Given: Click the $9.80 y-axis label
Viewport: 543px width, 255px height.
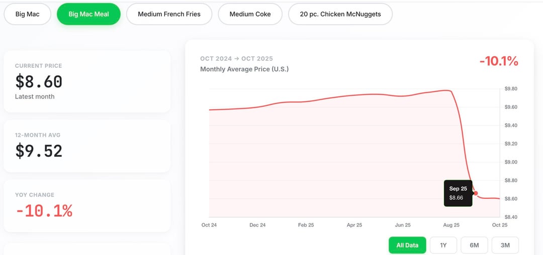Looking at the screenshot, I should [511, 89].
